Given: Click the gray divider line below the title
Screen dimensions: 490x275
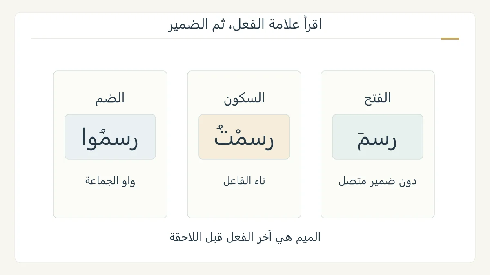Looking at the screenshot, I should [236, 39].
